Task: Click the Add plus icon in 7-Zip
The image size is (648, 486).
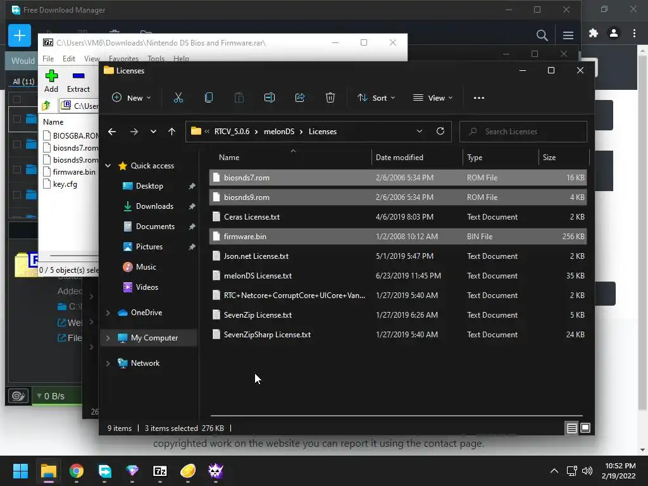Action: pyautogui.click(x=51, y=76)
